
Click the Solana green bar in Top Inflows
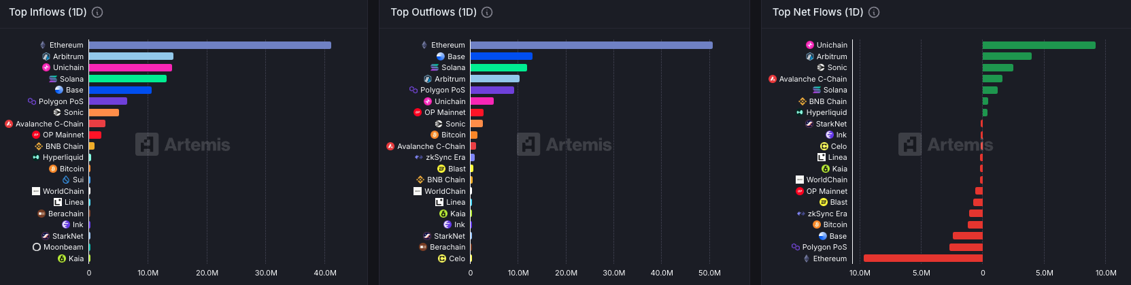pyautogui.click(x=128, y=79)
